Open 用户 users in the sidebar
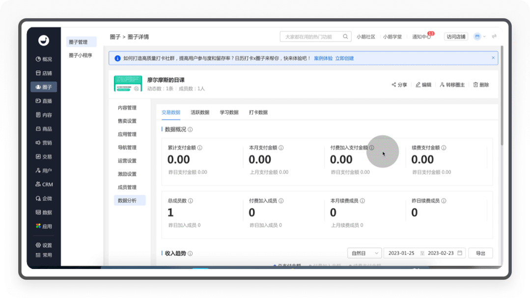530x298 pixels. coord(44,171)
